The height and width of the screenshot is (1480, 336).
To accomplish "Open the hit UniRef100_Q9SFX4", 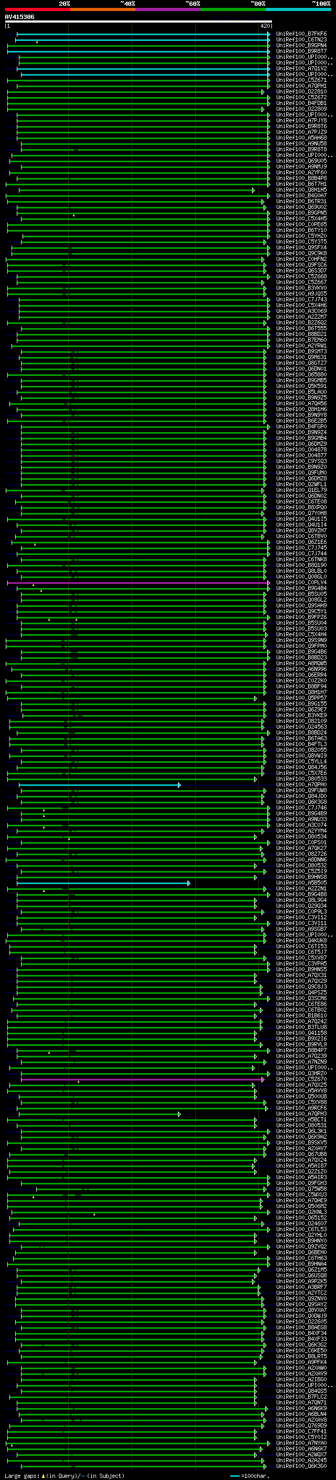I will point(301,248).
